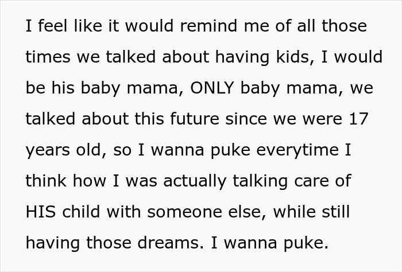Click the word "future" in the fourth line
Viewport: 402px width, 272px height.
pos(195,119)
